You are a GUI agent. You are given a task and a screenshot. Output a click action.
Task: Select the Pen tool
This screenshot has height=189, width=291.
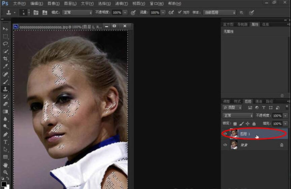[x=5, y=134]
